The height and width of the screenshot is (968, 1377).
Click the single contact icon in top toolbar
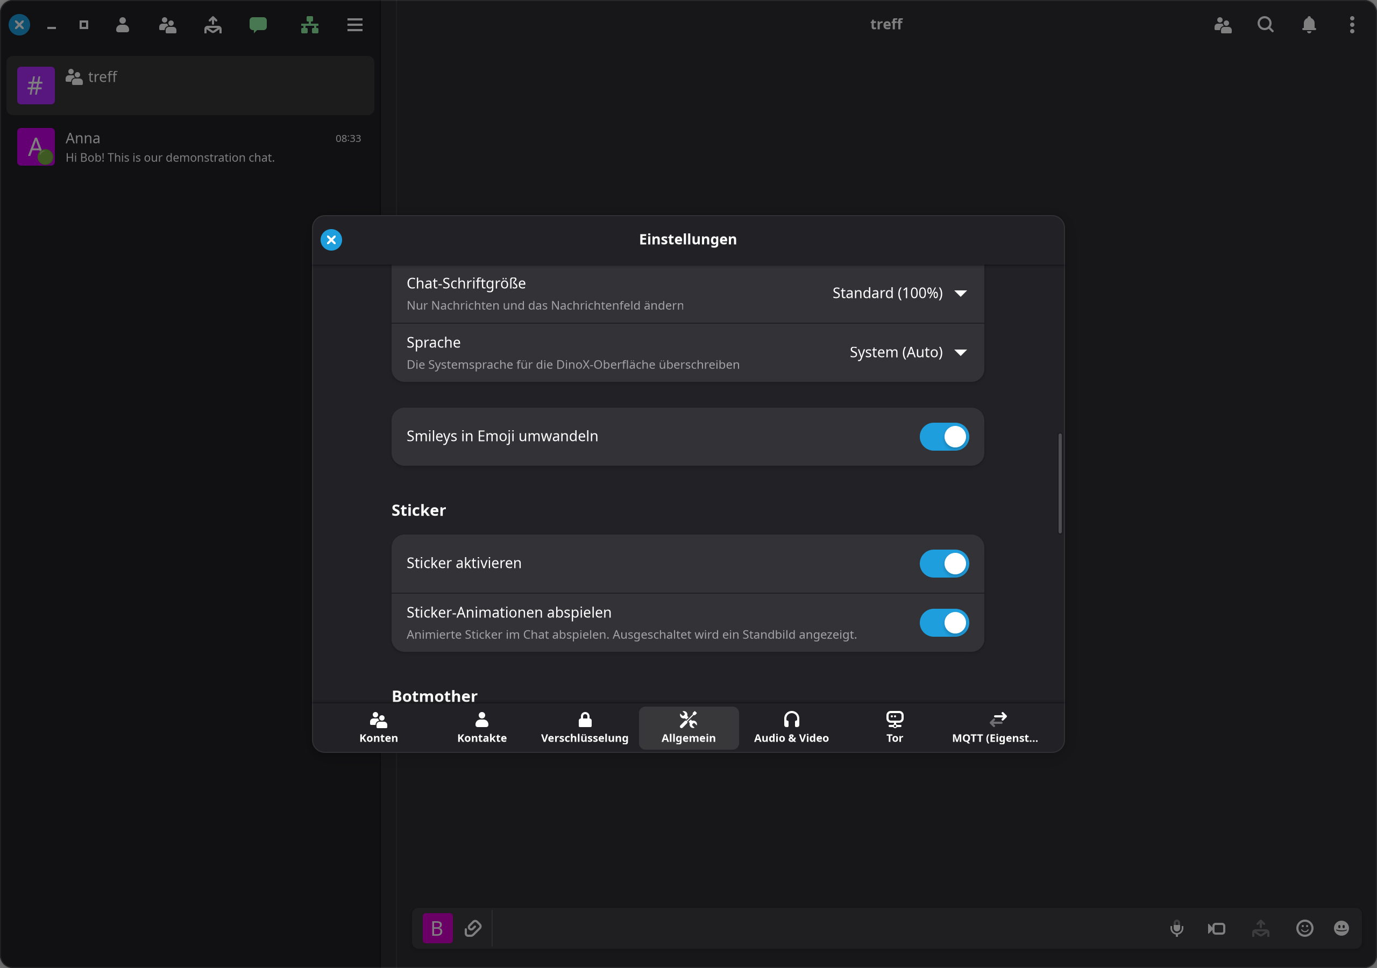click(x=122, y=25)
